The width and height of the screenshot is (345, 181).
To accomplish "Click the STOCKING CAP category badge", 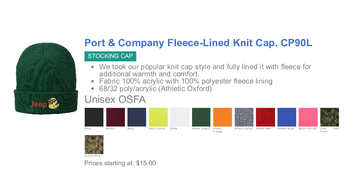I will (110, 56).
